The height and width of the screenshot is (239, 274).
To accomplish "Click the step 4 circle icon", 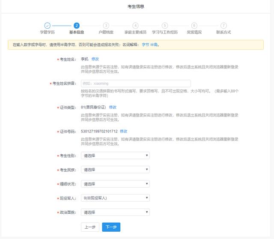I will point(135,26).
